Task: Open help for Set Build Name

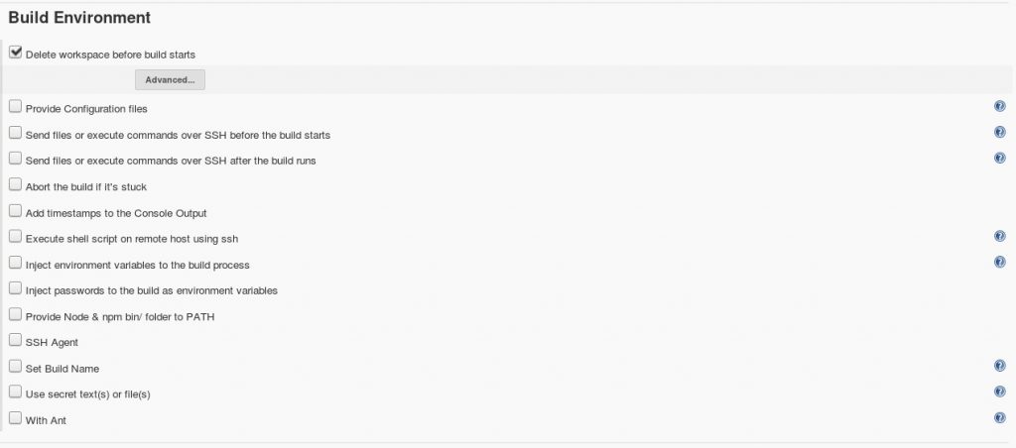Action: (x=1000, y=366)
